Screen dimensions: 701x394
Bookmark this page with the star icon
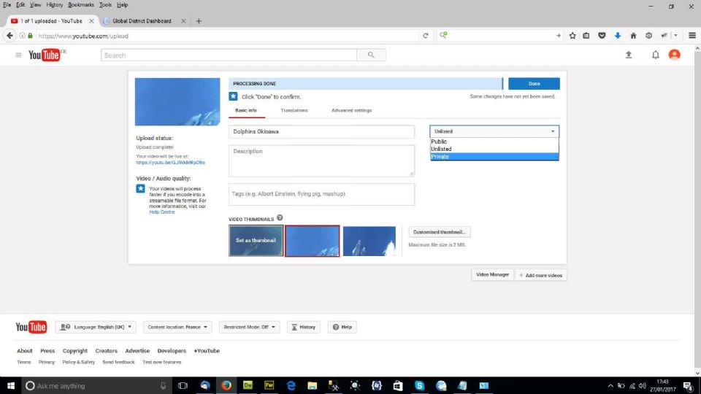tap(572, 36)
